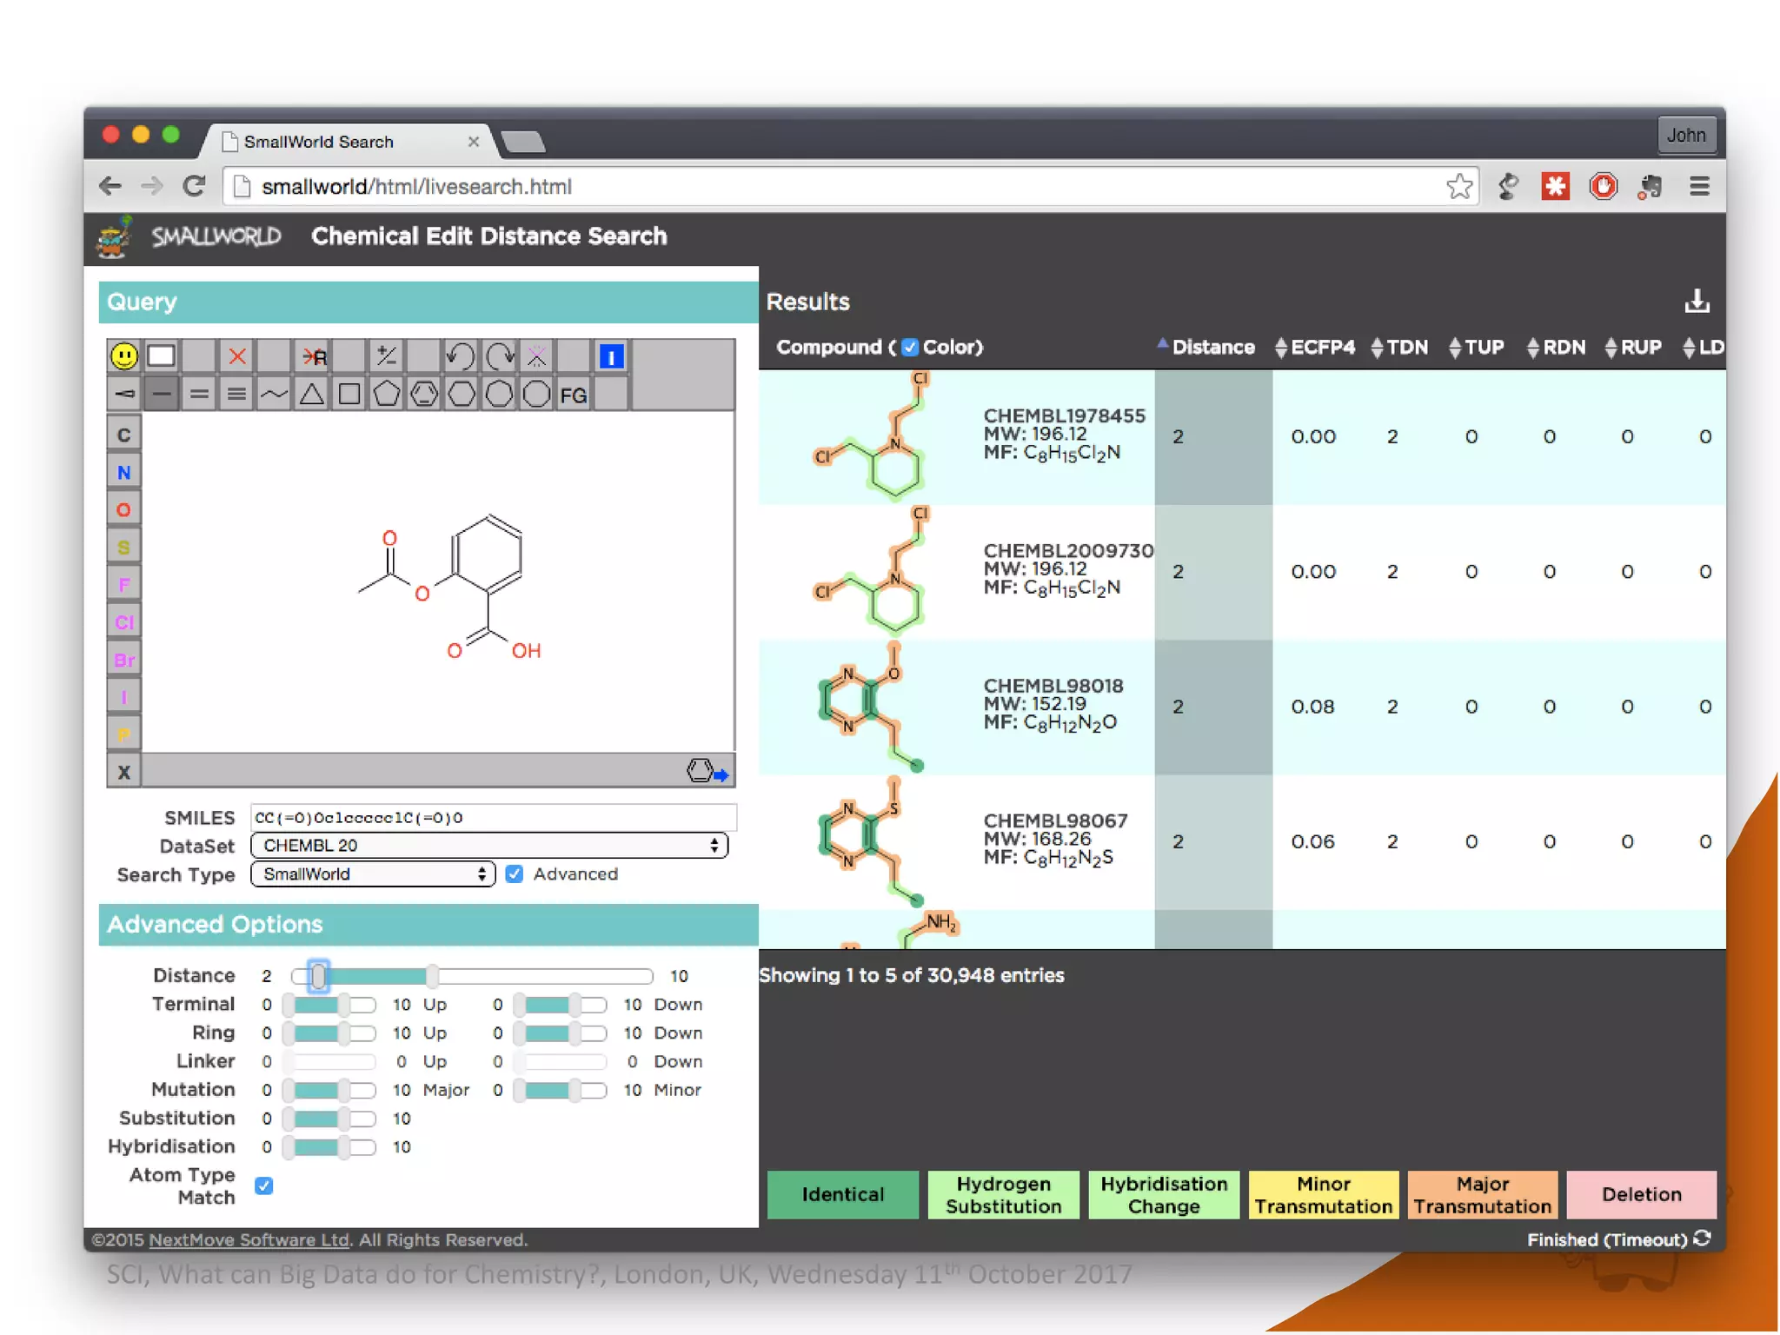Click the browser address bar

(x=851, y=186)
